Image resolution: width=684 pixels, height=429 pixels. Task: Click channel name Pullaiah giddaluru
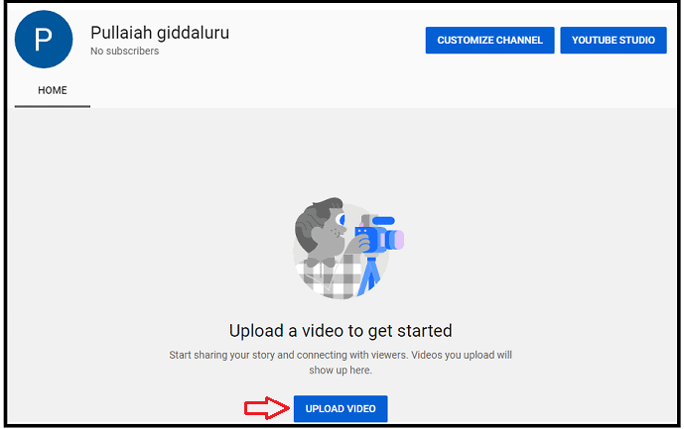(x=160, y=33)
